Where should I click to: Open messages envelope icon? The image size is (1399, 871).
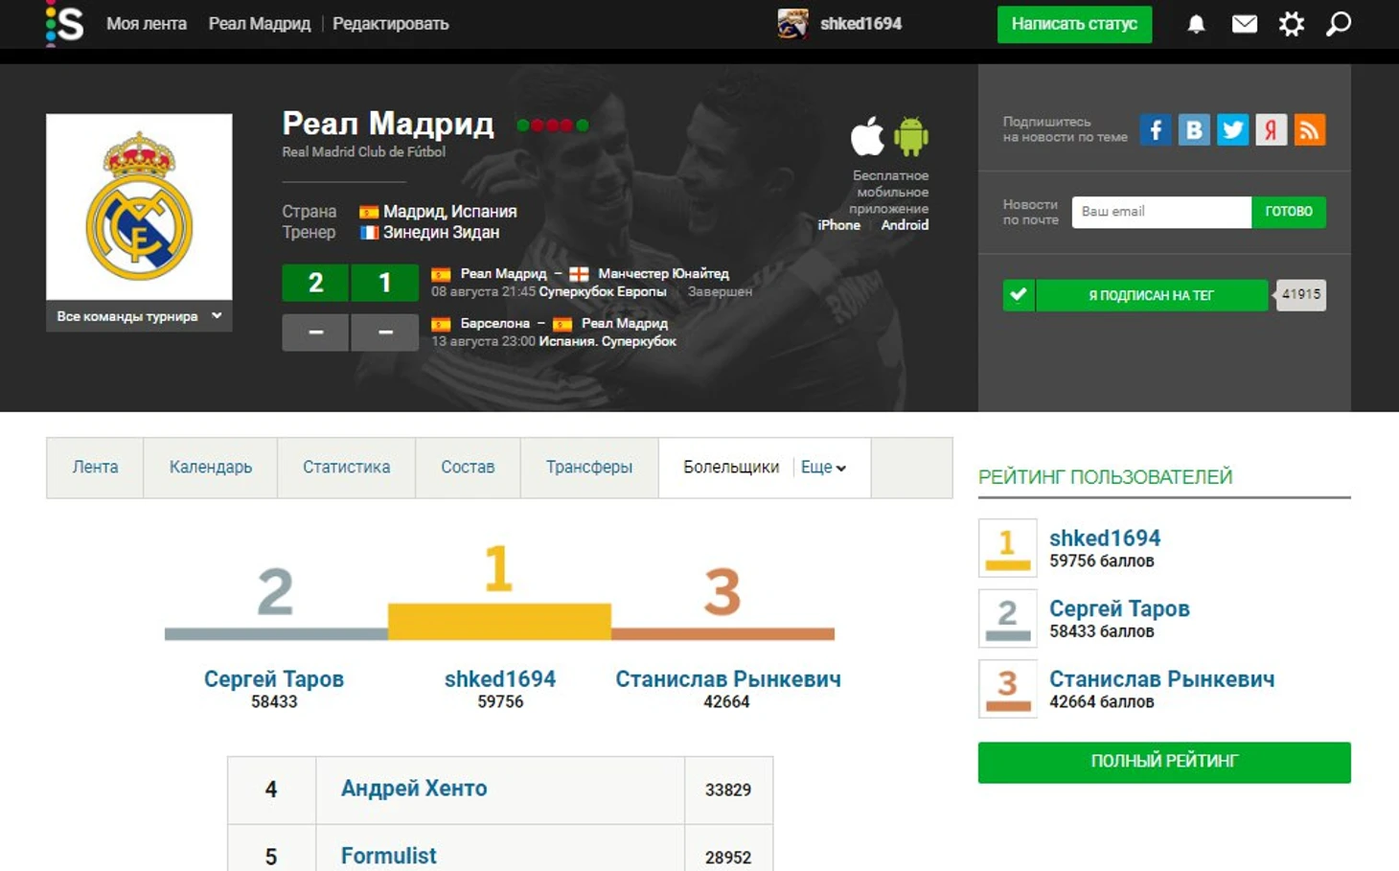click(x=1244, y=24)
